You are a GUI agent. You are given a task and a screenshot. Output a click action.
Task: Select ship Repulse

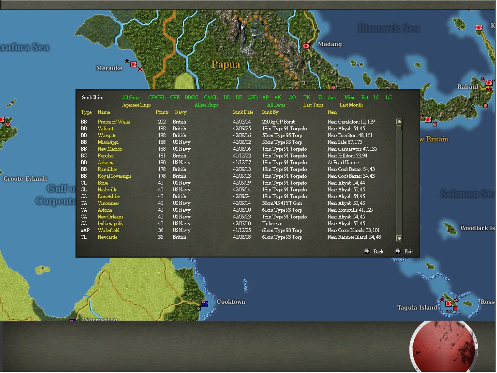[x=105, y=155]
